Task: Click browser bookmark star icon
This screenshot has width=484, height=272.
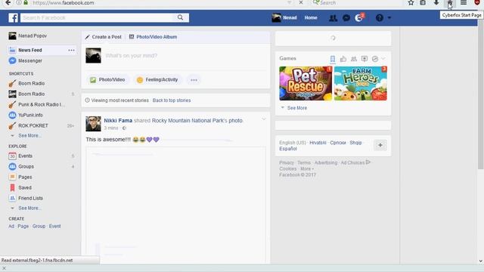Action: pyautogui.click(x=411, y=3)
